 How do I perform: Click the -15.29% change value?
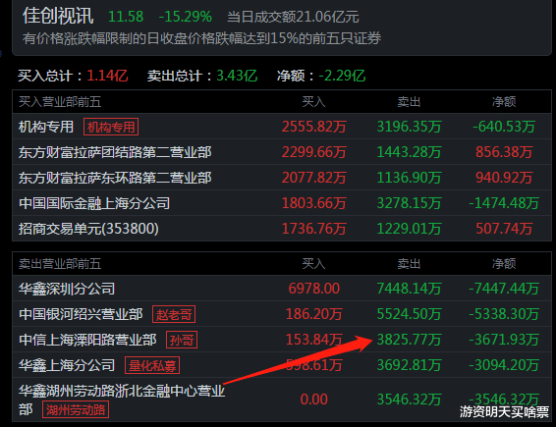point(185,17)
